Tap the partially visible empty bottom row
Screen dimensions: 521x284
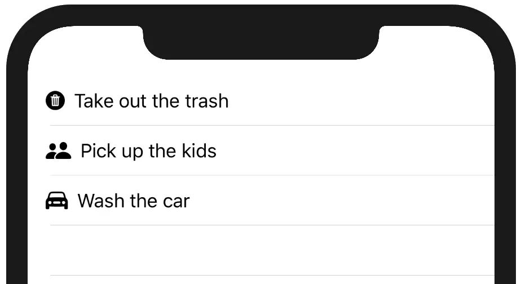point(261,279)
